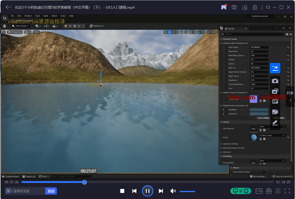This screenshot has height=199, width=295.
Task: Cast video using the TV icon
Action: pos(234,7)
